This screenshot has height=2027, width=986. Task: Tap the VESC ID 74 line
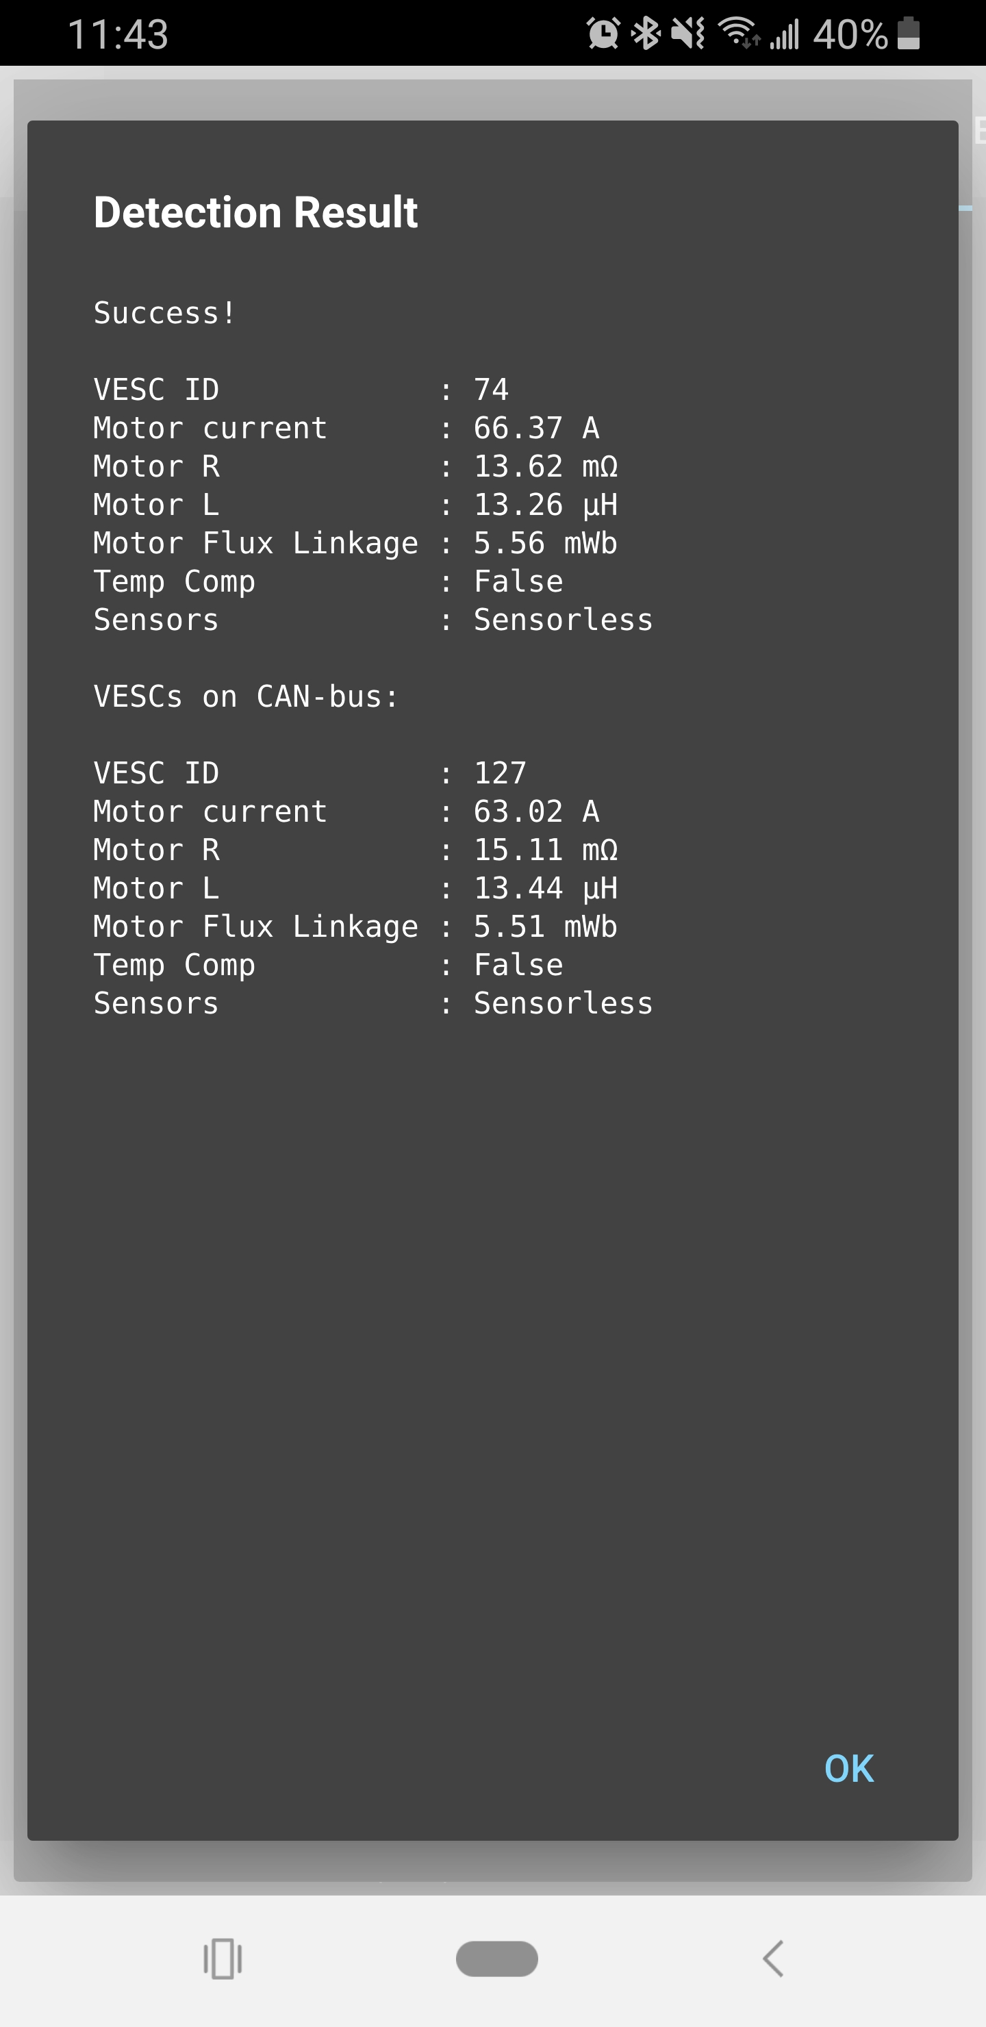(301, 390)
